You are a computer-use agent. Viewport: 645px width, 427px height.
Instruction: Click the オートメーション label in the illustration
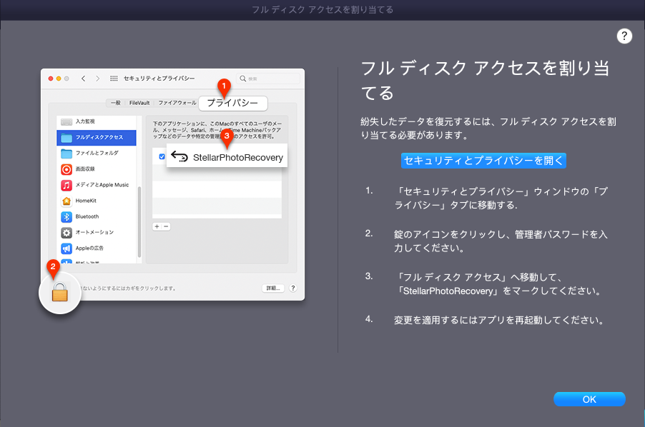pyautogui.click(x=94, y=232)
